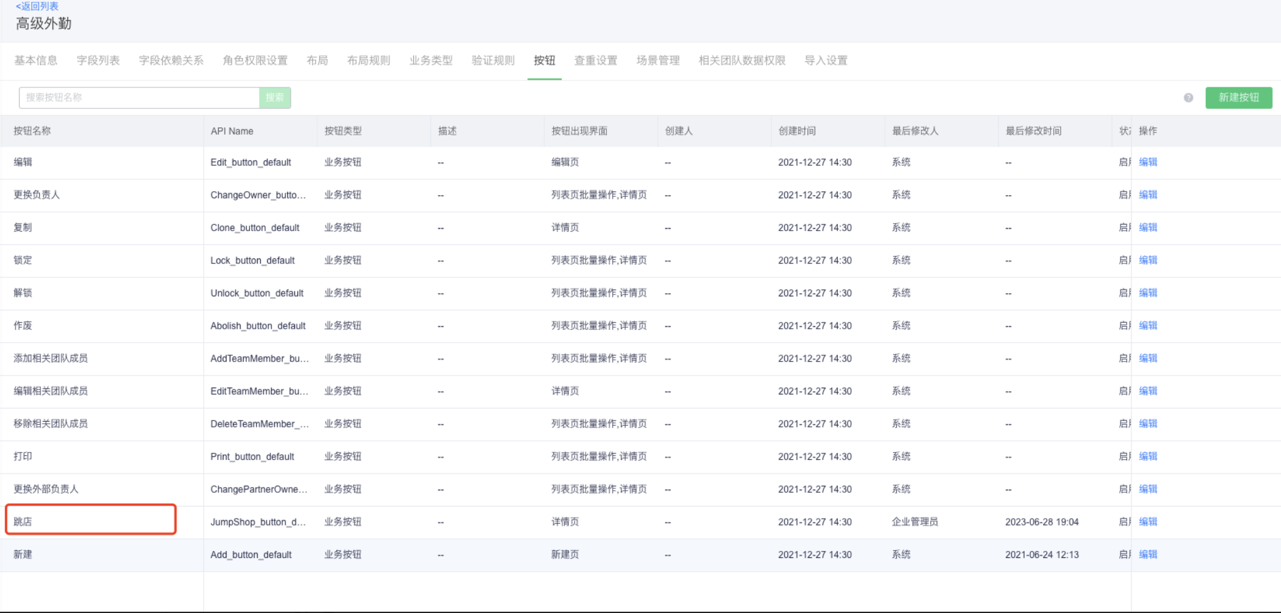
Task: Open 场景管理 tab
Action: (658, 60)
